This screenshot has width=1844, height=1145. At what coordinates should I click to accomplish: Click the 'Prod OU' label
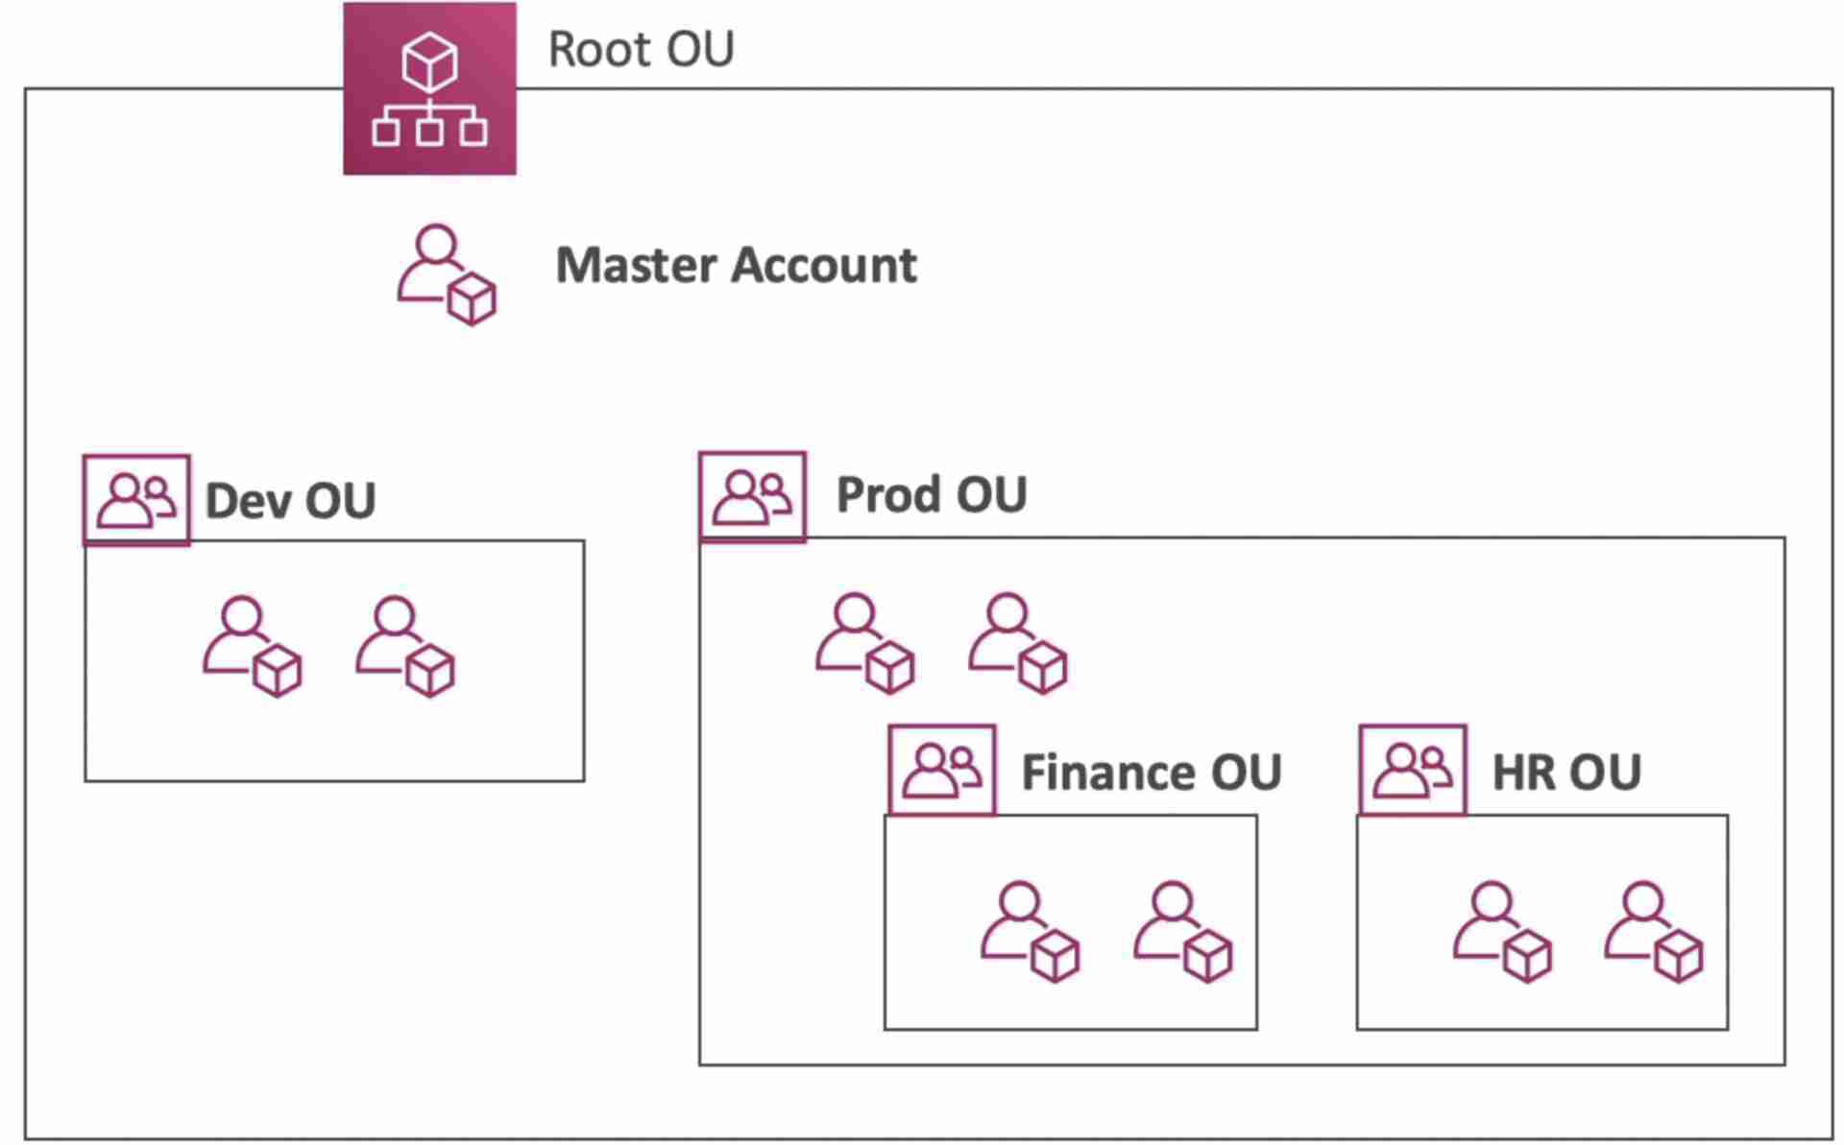pos(932,495)
